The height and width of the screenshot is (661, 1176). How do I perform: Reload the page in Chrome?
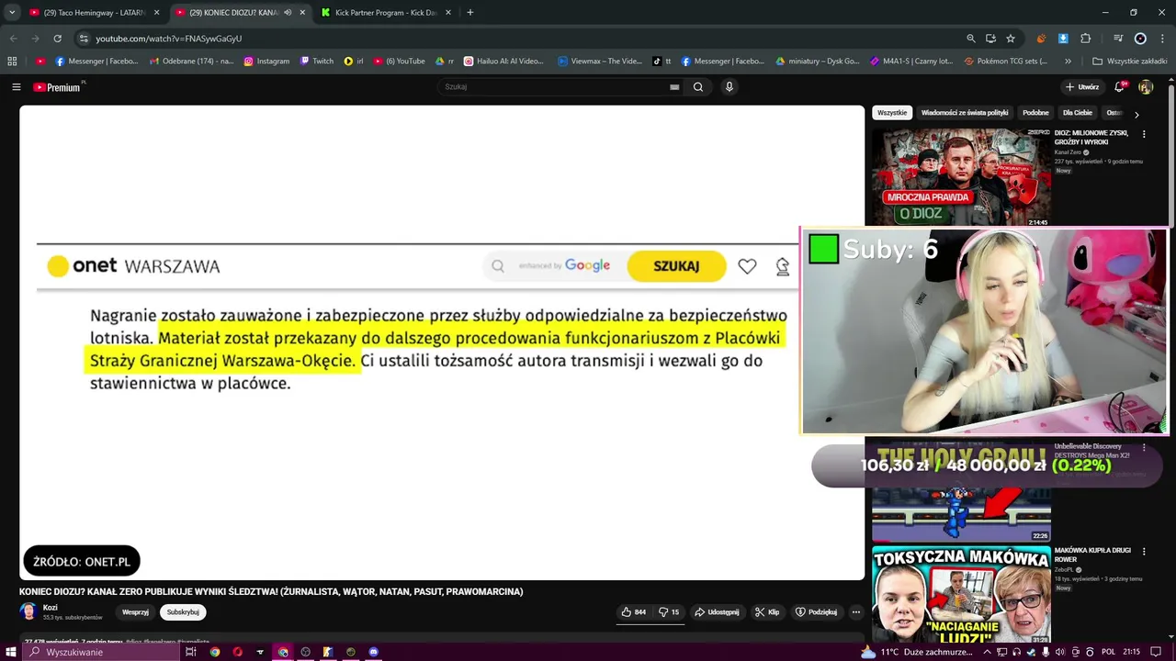(x=57, y=39)
